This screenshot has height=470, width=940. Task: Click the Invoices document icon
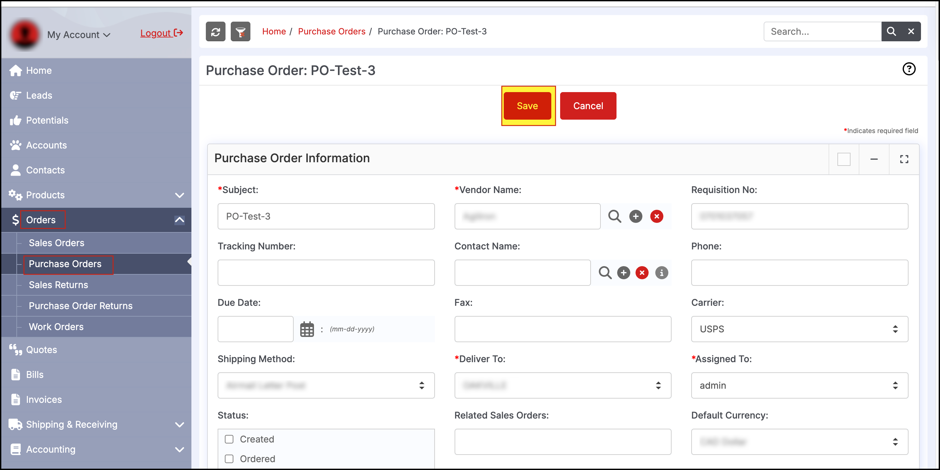point(16,400)
